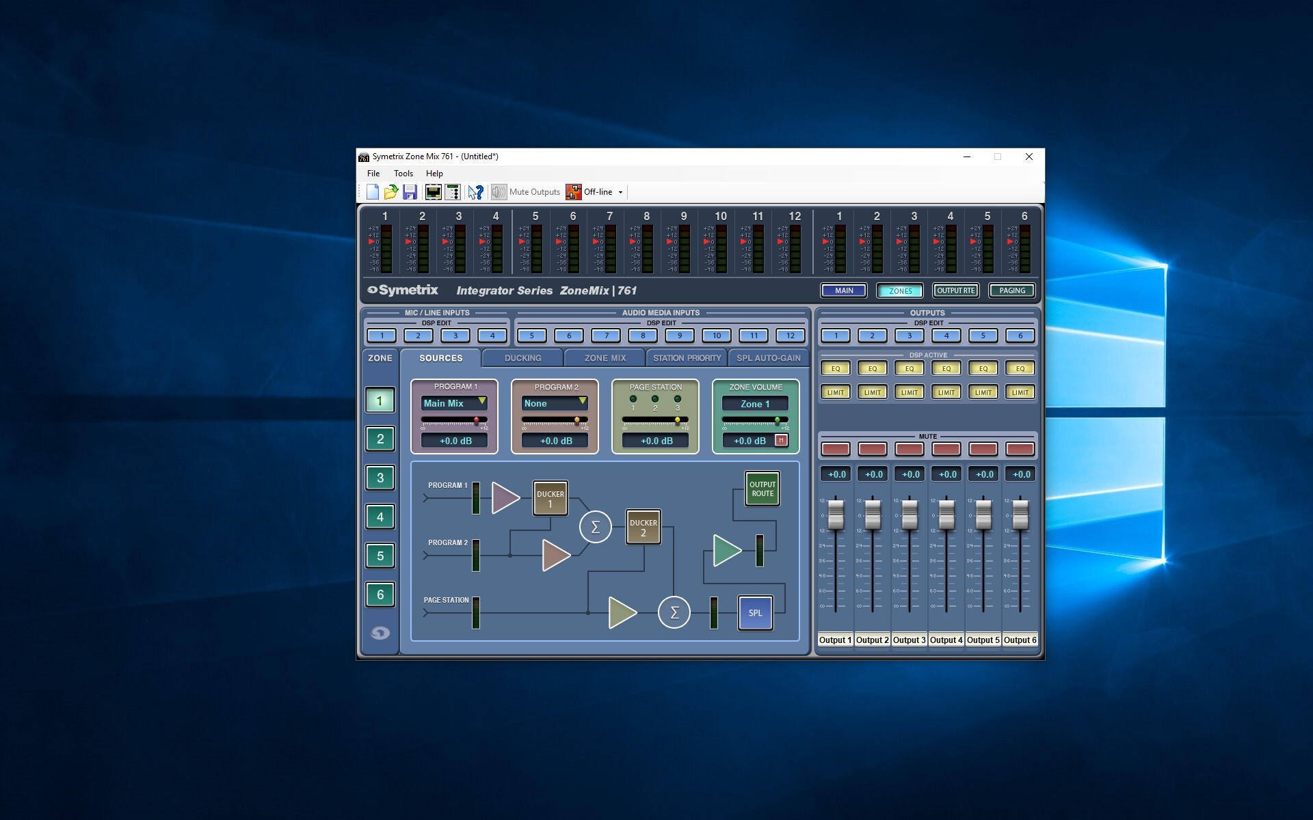
Task: Click the PAGING view button
Action: pyautogui.click(x=1012, y=290)
